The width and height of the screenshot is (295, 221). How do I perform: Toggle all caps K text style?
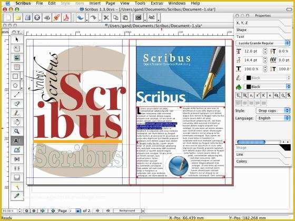click(x=264, y=95)
